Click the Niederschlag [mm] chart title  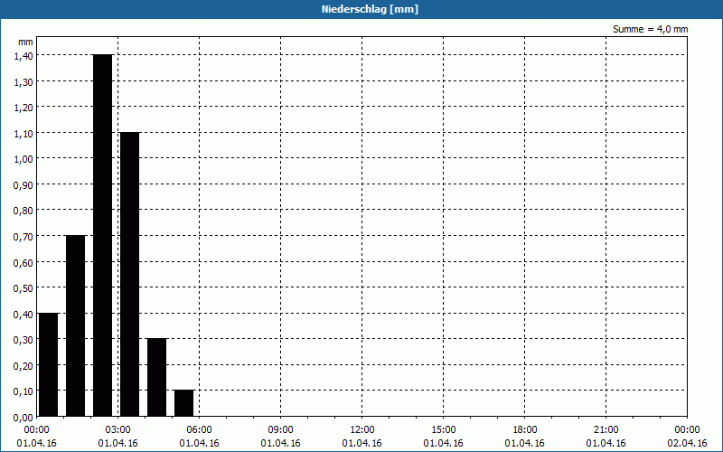coord(370,9)
